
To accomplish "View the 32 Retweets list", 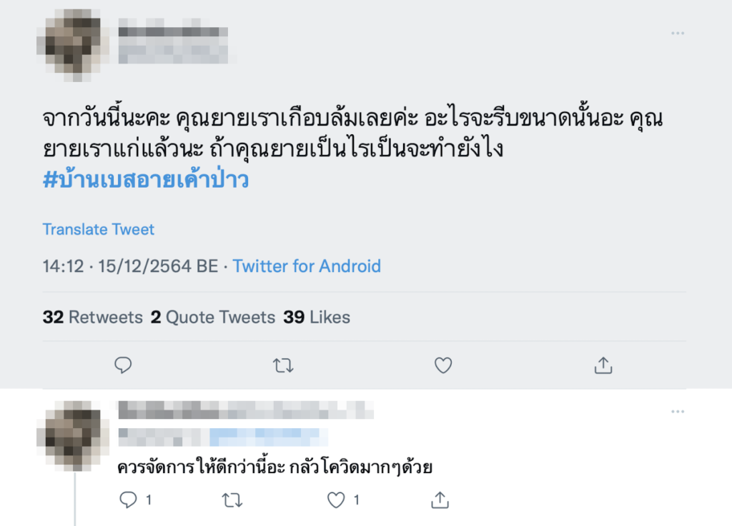I will [93, 317].
